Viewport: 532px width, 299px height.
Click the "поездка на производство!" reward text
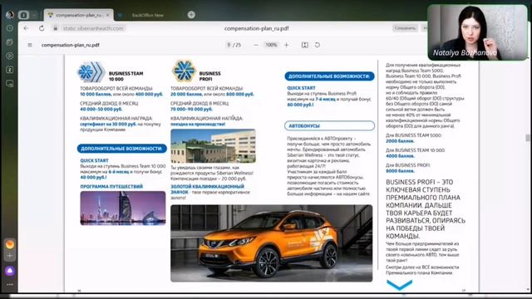point(198,124)
